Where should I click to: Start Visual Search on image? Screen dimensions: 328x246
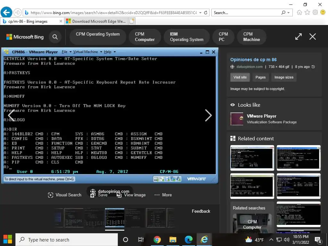pos(64,195)
